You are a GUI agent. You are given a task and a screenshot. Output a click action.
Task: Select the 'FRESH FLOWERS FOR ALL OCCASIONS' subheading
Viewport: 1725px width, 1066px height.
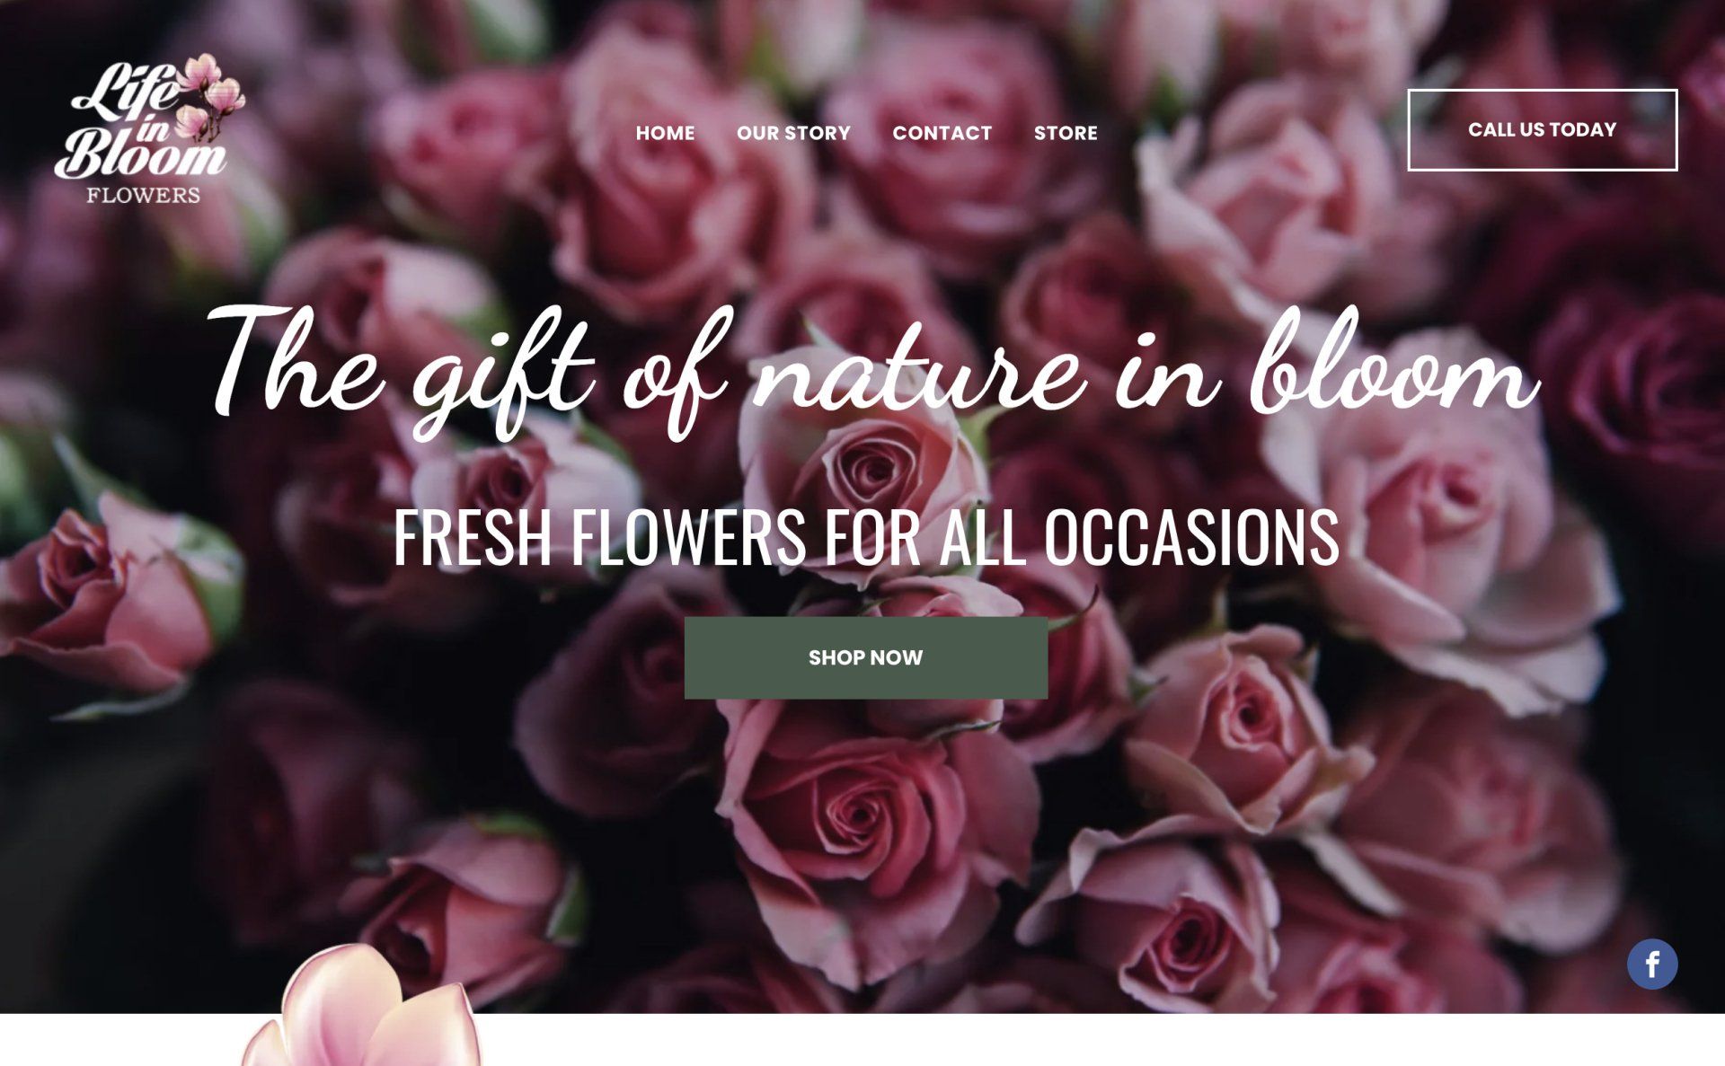point(866,536)
